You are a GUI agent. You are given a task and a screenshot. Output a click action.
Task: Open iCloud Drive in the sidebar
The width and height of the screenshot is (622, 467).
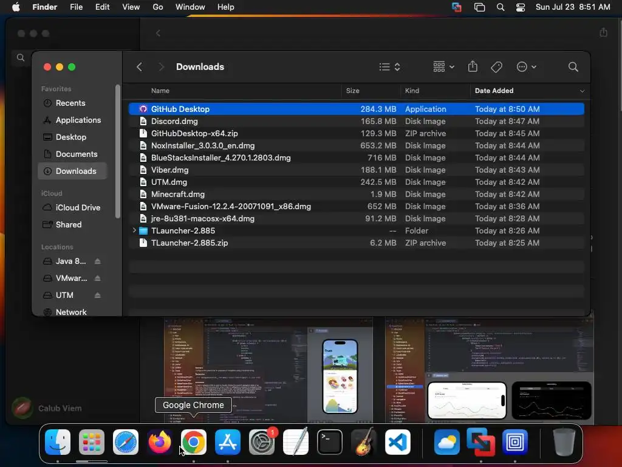72,208
